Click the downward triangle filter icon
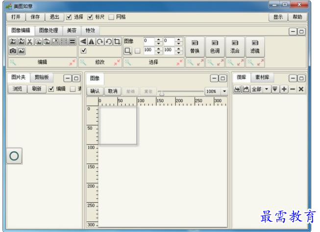Viewport: 320px width, 232px height. (275, 89)
